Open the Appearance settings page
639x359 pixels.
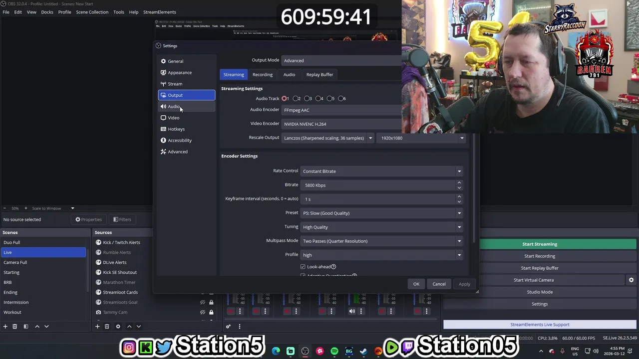[x=186, y=73]
